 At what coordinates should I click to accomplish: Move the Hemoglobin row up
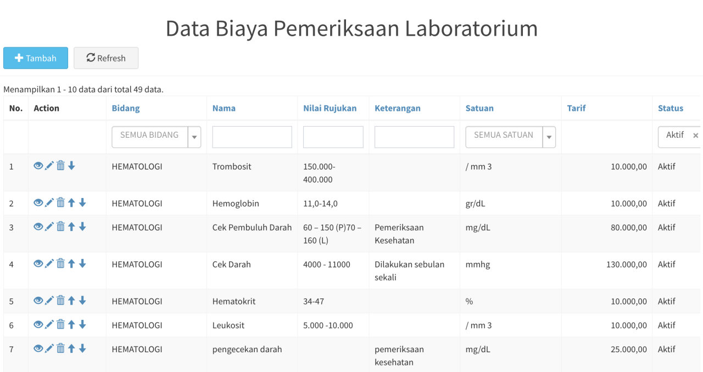[71, 202]
